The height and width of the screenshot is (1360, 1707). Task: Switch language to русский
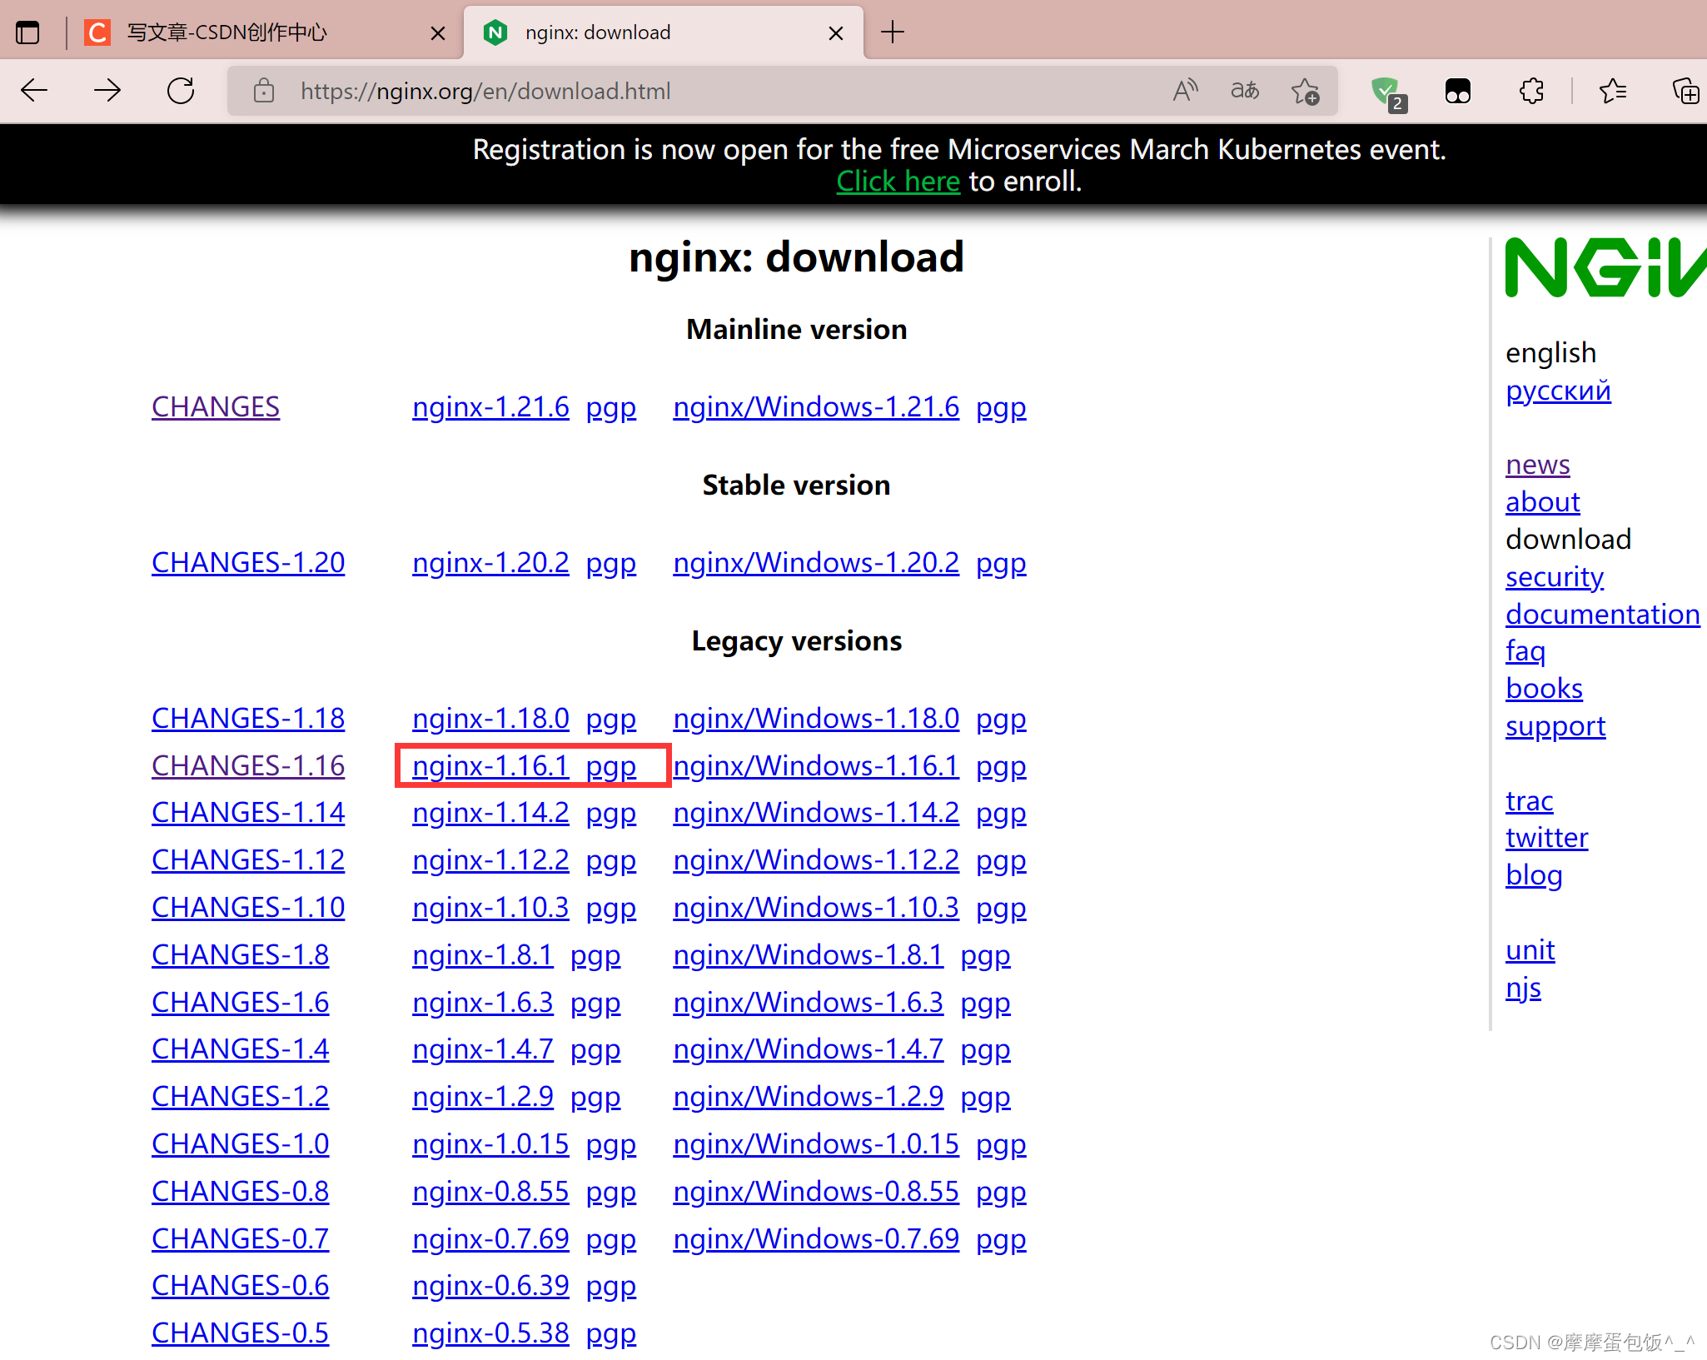click(1558, 391)
